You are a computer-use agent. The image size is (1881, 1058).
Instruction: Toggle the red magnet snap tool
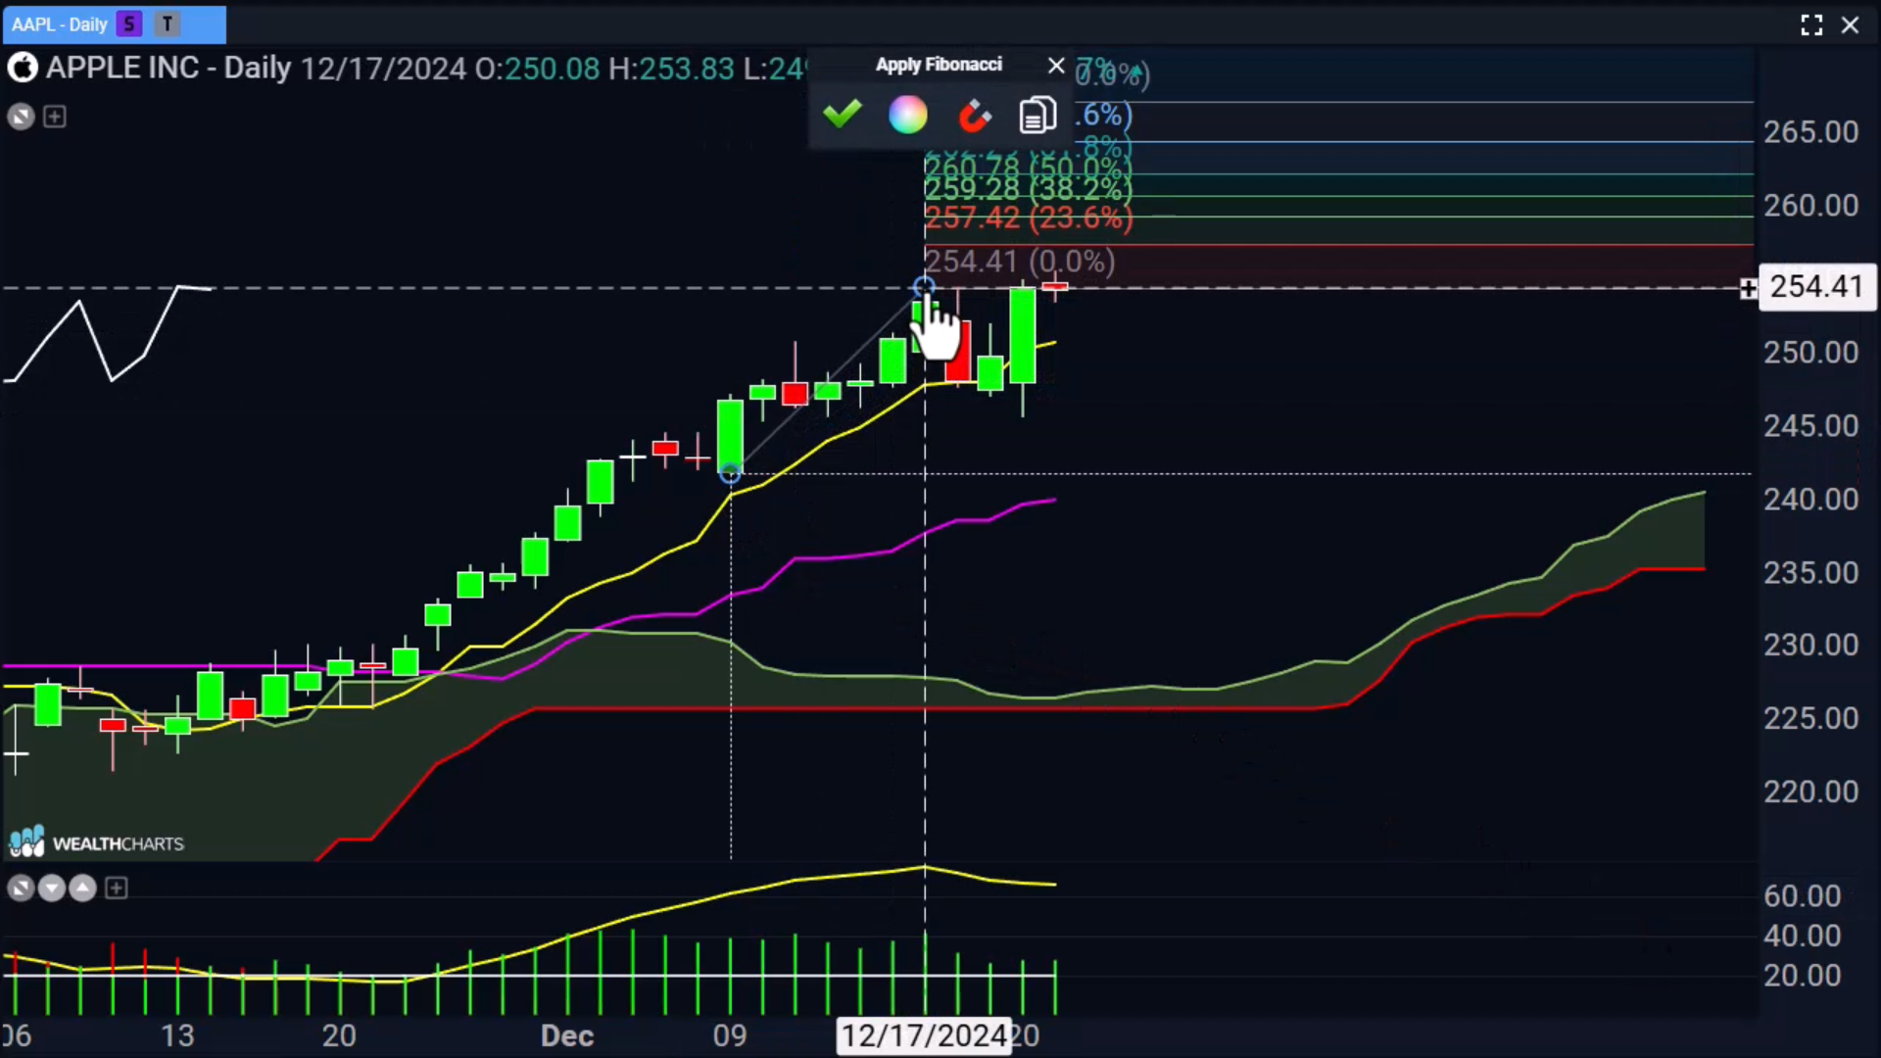[973, 116]
